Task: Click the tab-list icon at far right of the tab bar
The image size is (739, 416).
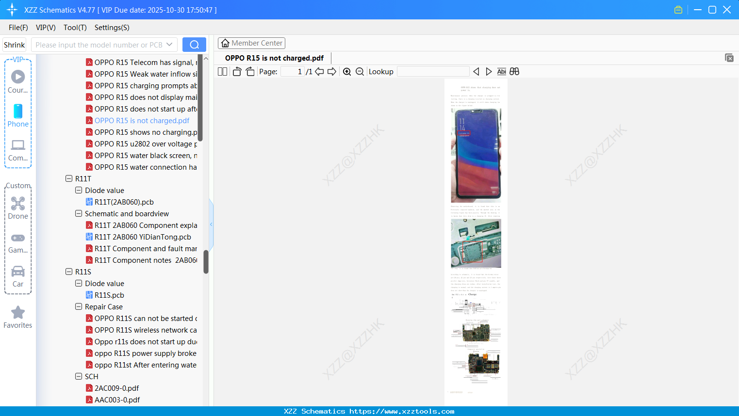Action: pos(729,58)
